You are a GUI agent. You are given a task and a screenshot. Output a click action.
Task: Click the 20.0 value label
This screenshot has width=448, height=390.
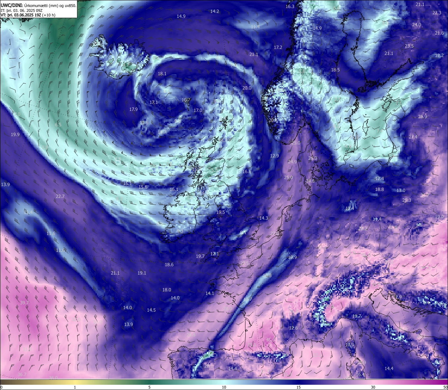pos(247,88)
